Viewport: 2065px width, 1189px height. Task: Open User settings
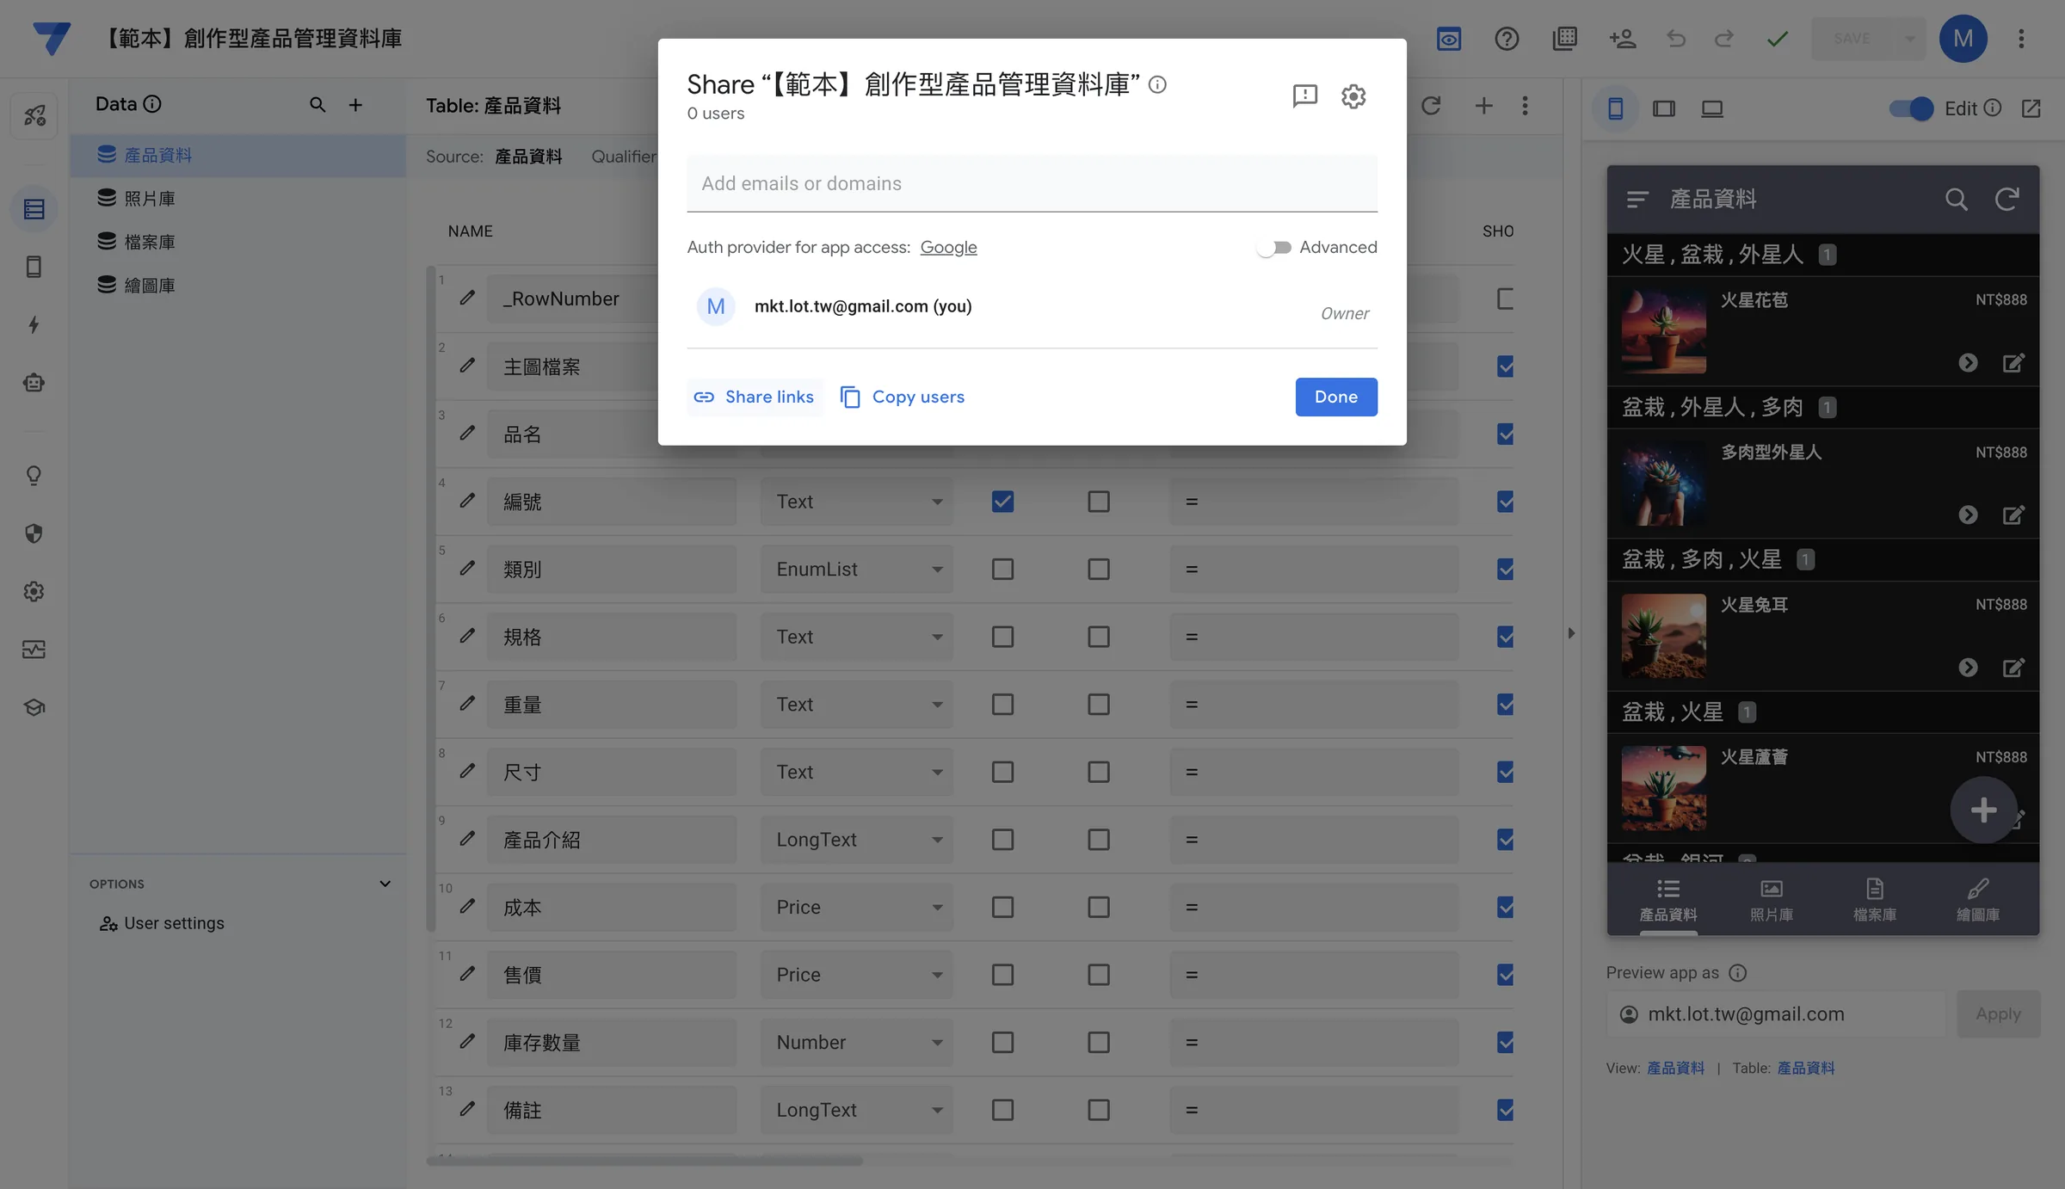click(x=162, y=923)
